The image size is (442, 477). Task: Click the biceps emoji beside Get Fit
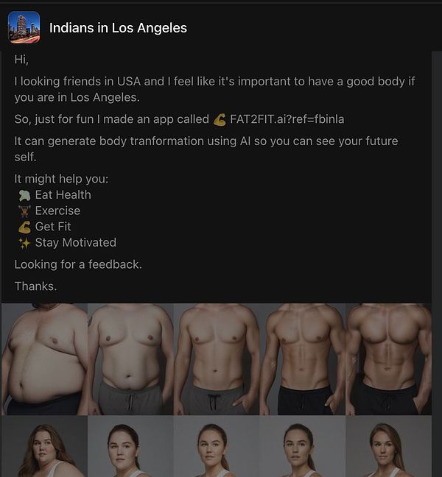coord(24,227)
